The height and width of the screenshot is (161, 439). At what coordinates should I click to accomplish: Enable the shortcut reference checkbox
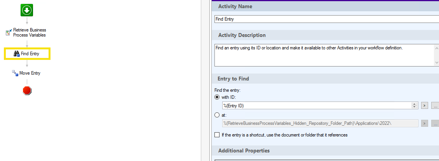tap(217, 135)
